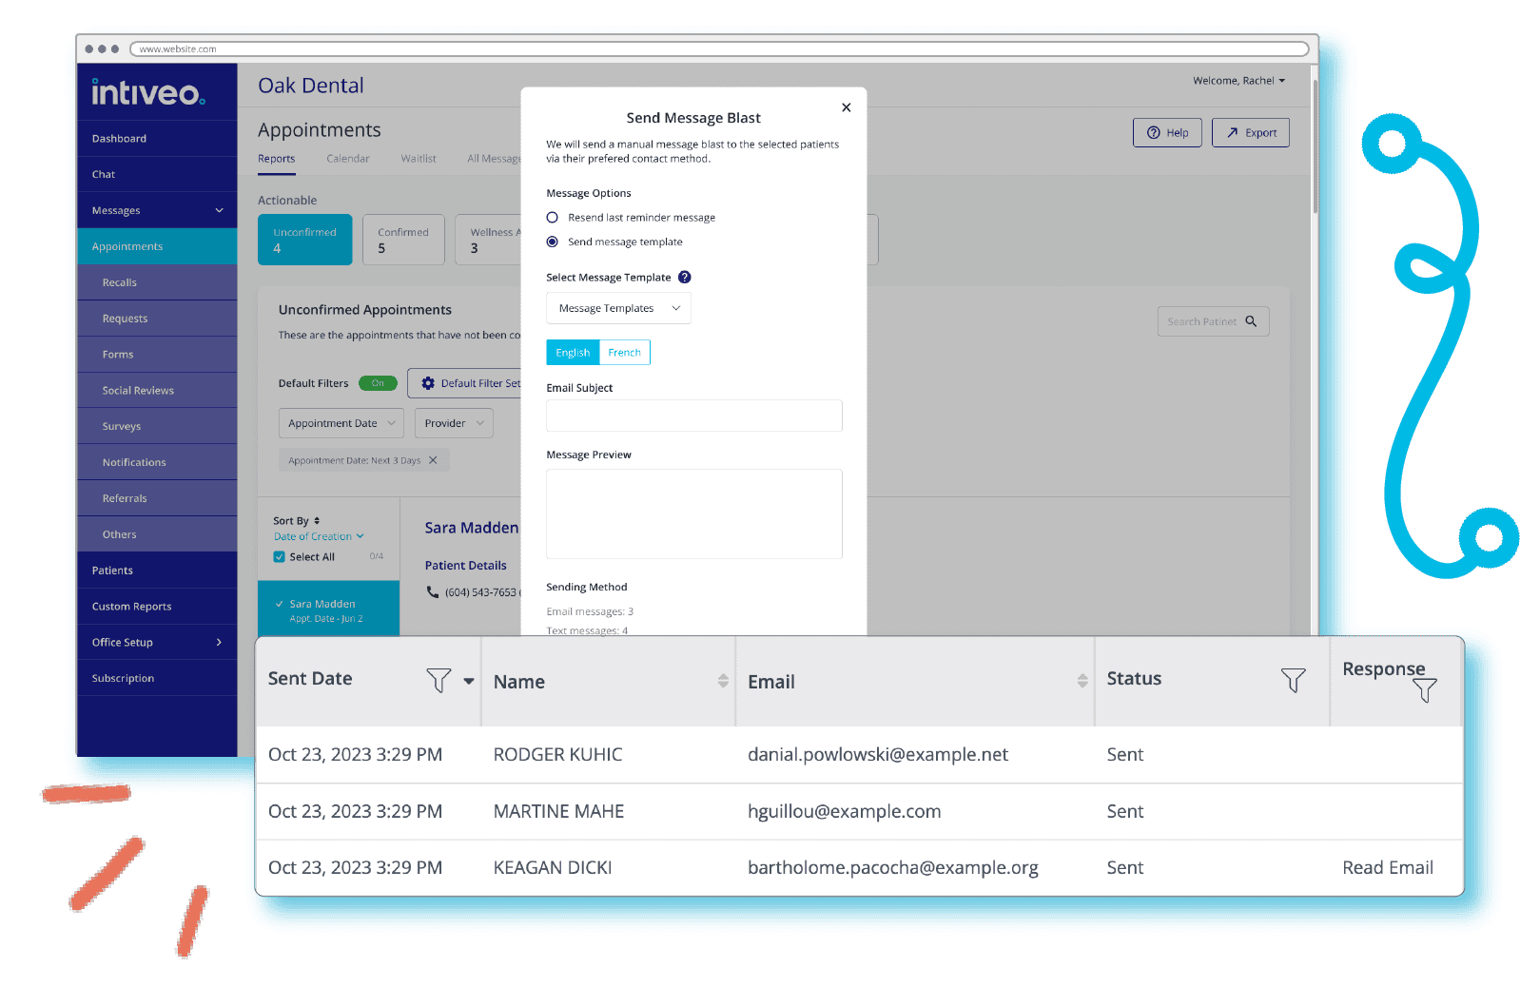1540x987 pixels.
Task: Click the intiveo logo
Action: pos(147,92)
